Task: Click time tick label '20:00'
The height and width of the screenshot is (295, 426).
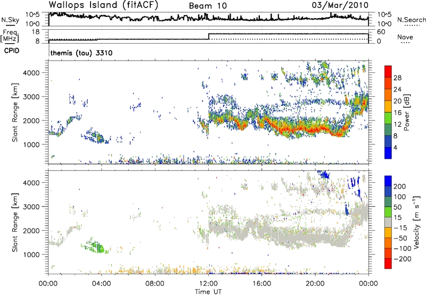Action: [315, 284]
